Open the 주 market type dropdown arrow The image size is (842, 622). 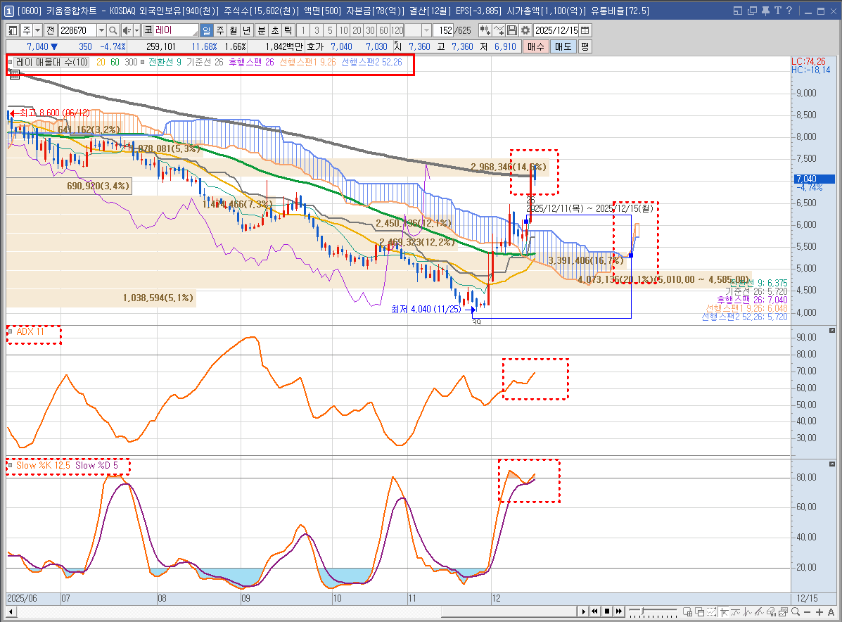37,31
